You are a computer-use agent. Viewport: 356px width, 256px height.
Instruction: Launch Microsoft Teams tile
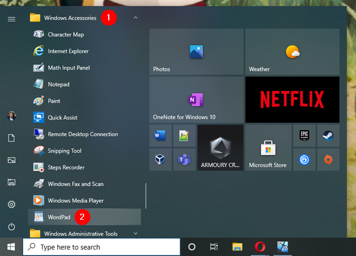pos(185,159)
